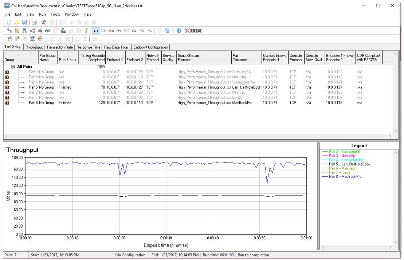The image size is (404, 260).
Task: Click the pairs table scroll-down arrow
Action: click(396, 131)
